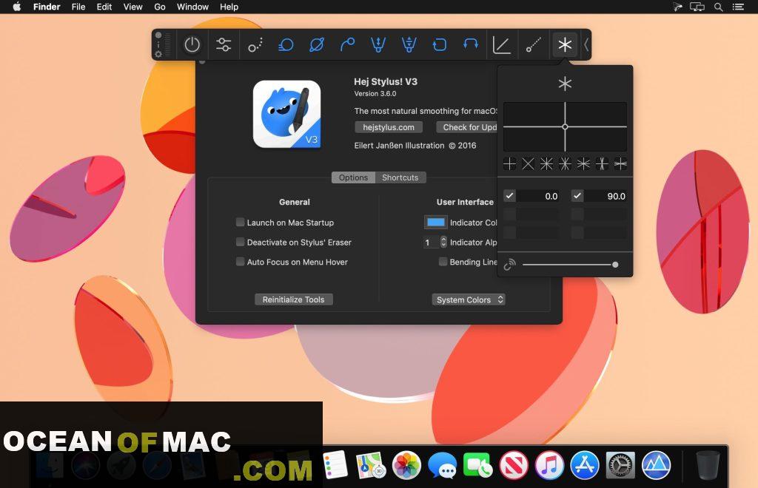Choose the fifth star guide preset

pyautogui.click(x=583, y=164)
